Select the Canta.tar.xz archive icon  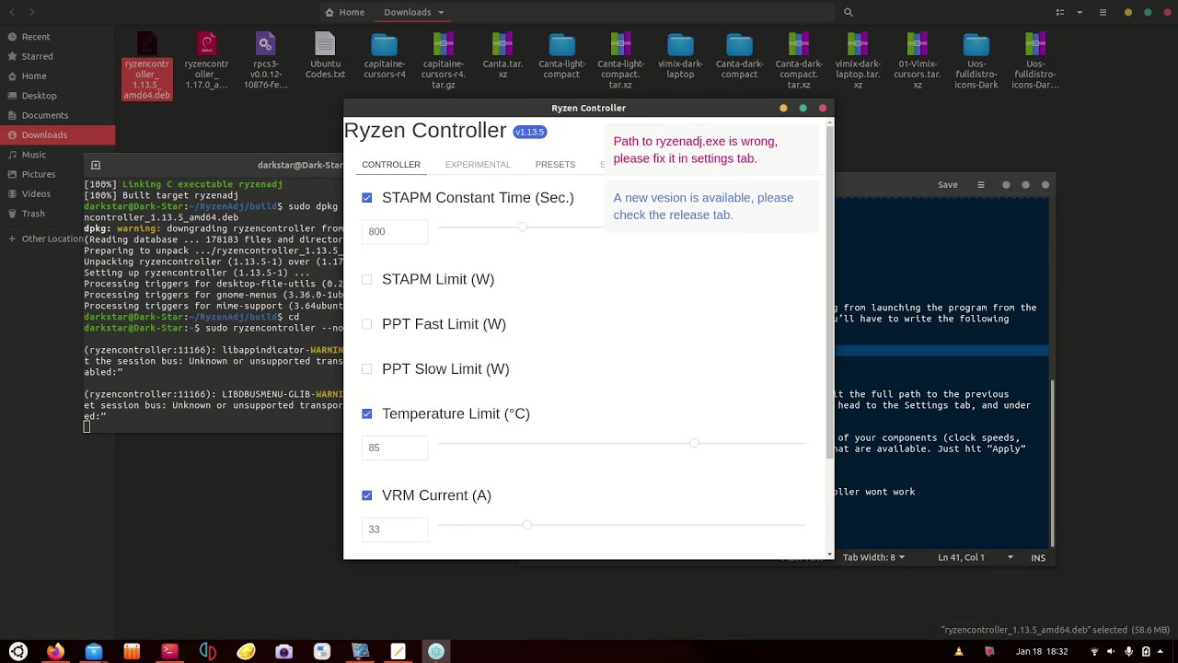[502, 44]
